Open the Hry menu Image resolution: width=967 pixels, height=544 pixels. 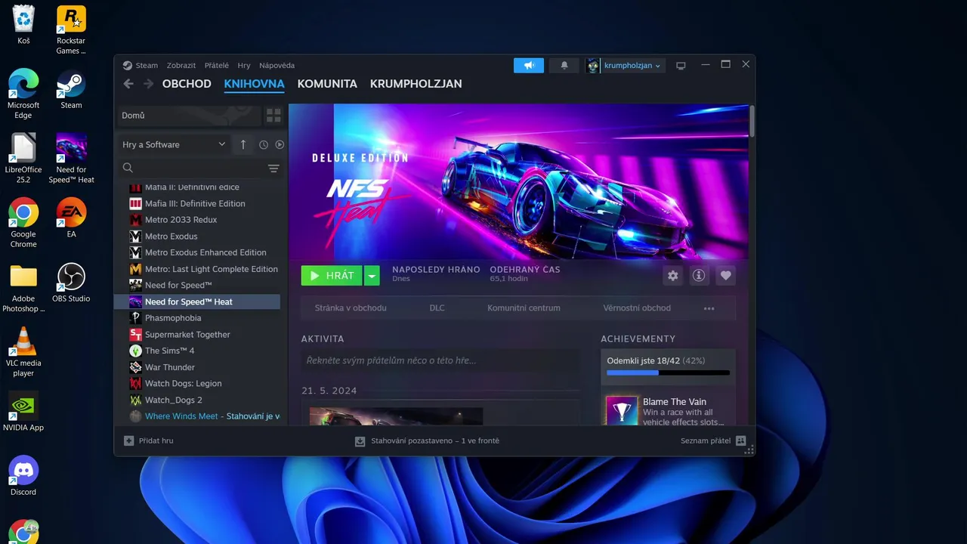244,66
